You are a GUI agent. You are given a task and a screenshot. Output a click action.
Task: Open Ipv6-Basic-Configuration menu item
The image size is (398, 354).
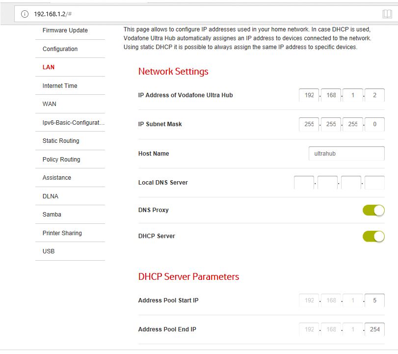click(73, 123)
